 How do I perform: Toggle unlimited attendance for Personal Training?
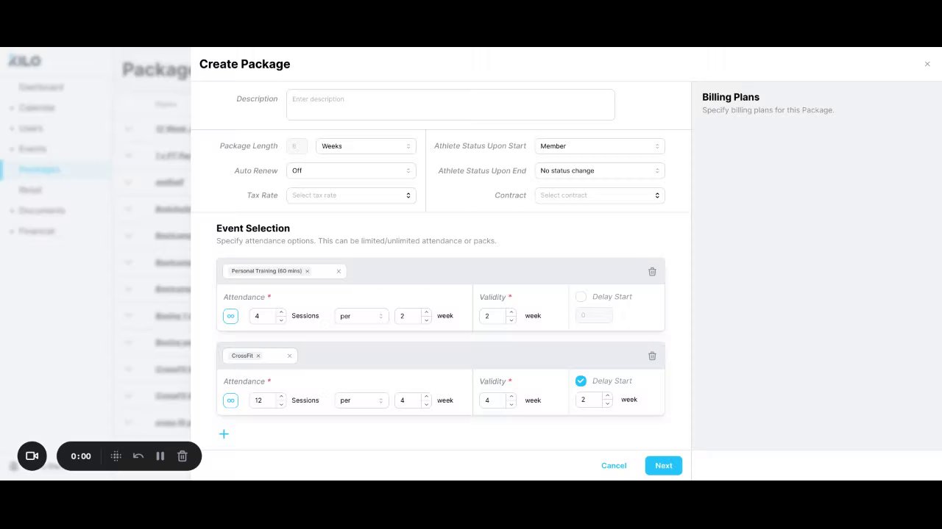tap(230, 316)
